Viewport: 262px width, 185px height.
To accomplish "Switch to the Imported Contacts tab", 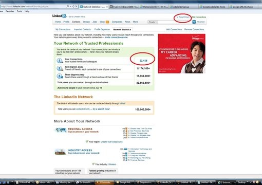I will pos(82,29).
